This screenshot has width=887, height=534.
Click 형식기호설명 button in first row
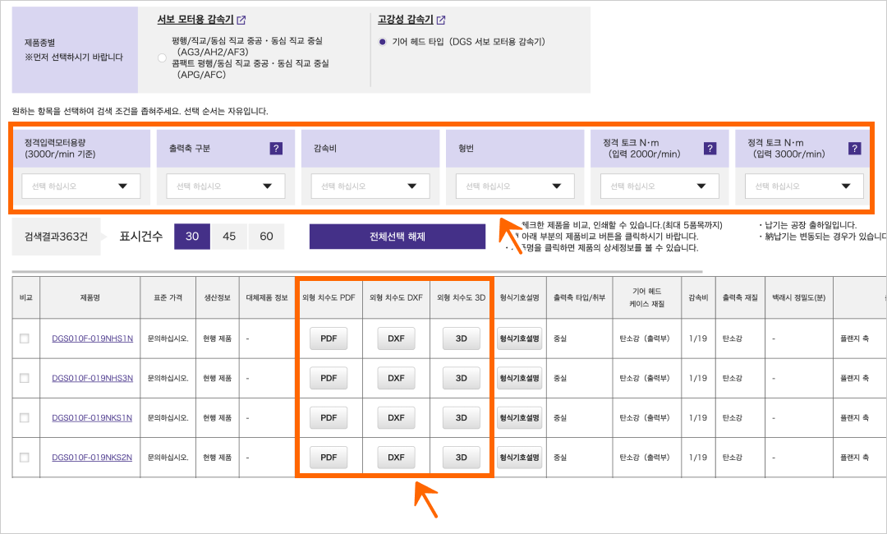click(520, 338)
